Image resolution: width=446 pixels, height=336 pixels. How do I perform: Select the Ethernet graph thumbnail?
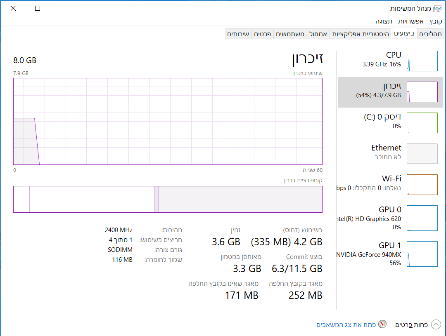coord(422,154)
